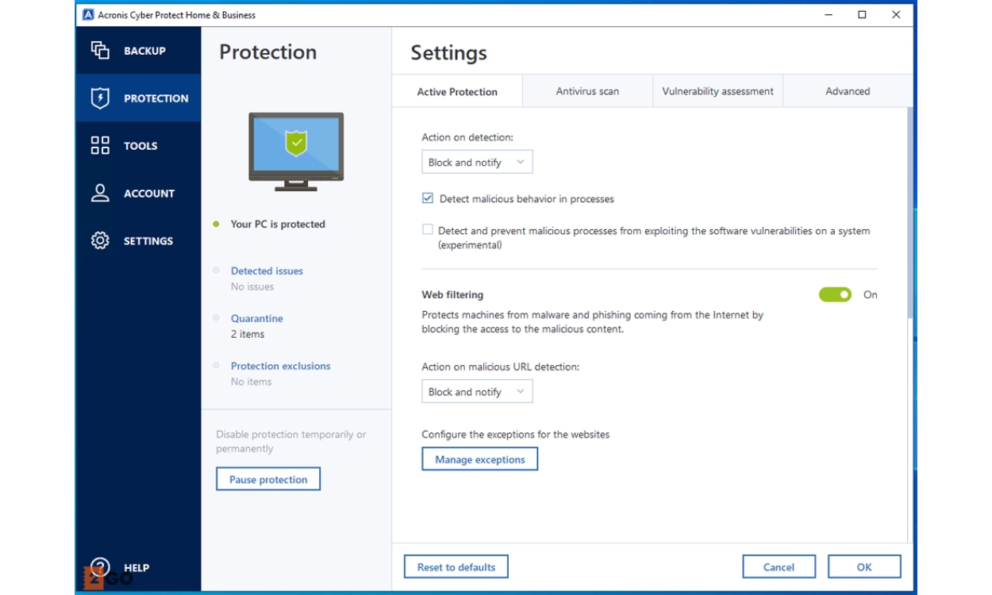This screenshot has width=992, height=595.
Task: Open the Vulnerability assessment tab
Action: coord(717,91)
